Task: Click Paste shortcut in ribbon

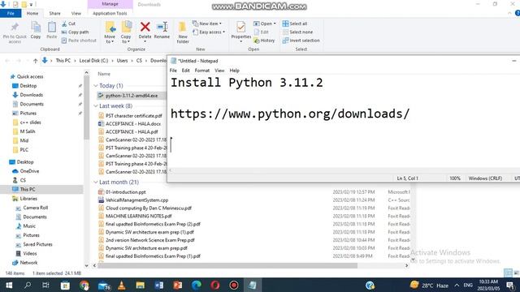Action: tap(79, 41)
